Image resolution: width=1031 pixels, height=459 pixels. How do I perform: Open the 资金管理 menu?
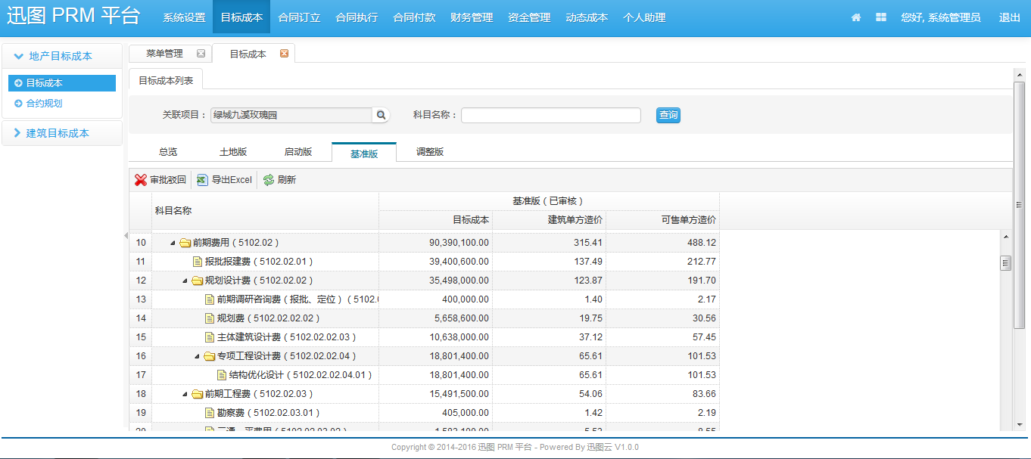coord(529,17)
